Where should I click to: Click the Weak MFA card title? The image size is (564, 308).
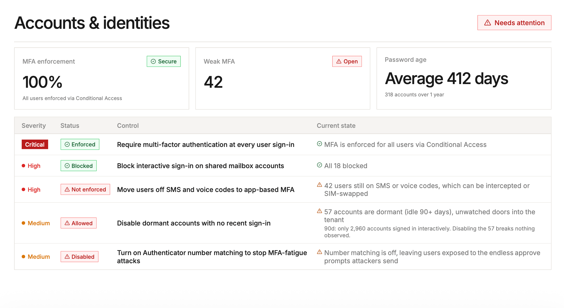[219, 62]
